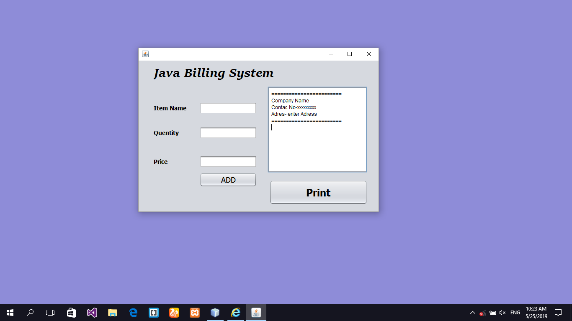This screenshot has width=572, height=321.
Task: Open Task View
Action: pos(50,312)
